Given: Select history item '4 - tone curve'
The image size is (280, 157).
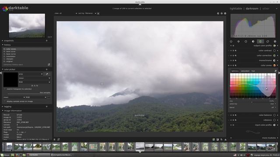Looking at the screenshot, I should [27, 51].
